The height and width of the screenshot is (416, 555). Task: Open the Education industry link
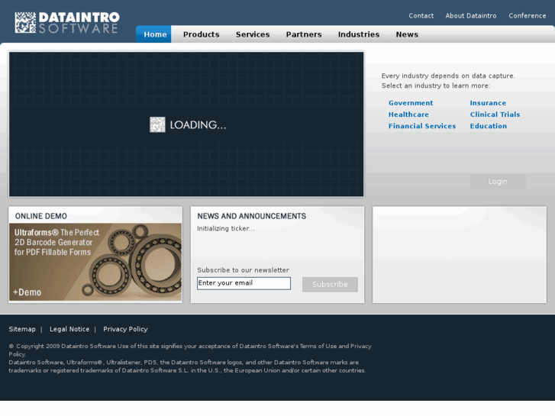[x=488, y=126]
